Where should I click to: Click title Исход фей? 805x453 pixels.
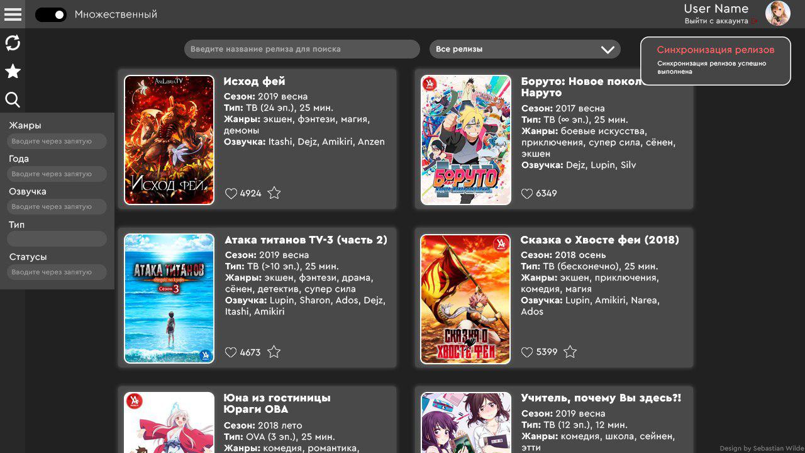pos(254,81)
